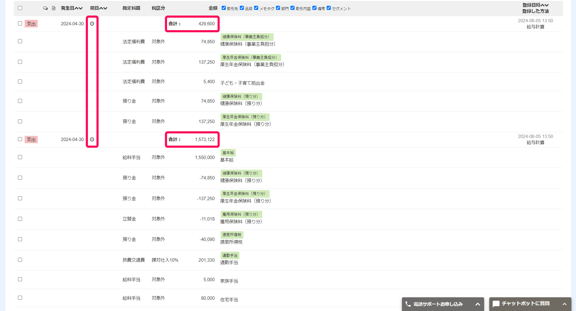This screenshot has width=576, height=311.
Task: Expand the チャットボットに質問 panel chevron
Action: click(x=564, y=304)
